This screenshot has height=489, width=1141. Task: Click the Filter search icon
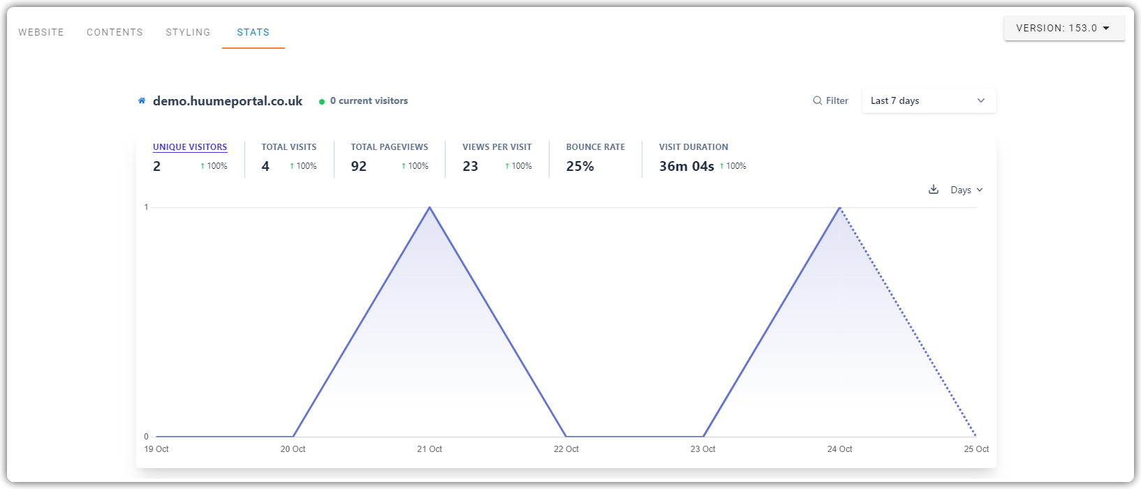pyautogui.click(x=817, y=100)
